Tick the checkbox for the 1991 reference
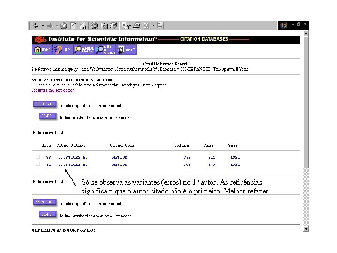 point(37,164)
